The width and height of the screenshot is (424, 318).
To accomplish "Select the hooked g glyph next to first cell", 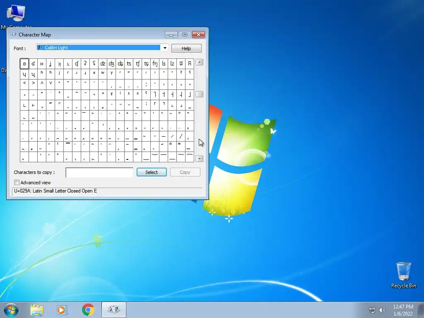I will point(33,64).
